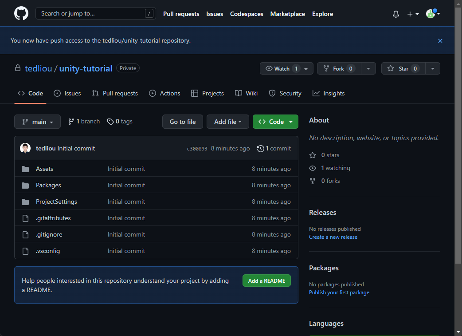This screenshot has width=462, height=336.
Task: Click the scrollbar down arrow
Action: [458, 332]
